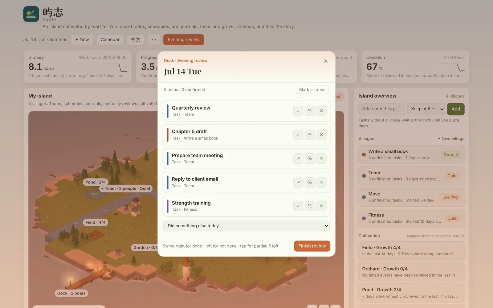This screenshot has width=493, height=308.
Task: Select the Fitness village card
Action: pyautogui.click(x=411, y=218)
